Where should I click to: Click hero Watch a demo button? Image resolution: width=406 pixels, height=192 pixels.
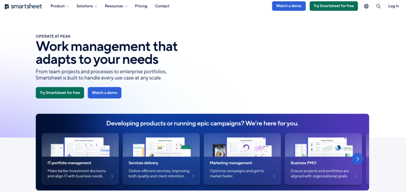click(x=104, y=93)
